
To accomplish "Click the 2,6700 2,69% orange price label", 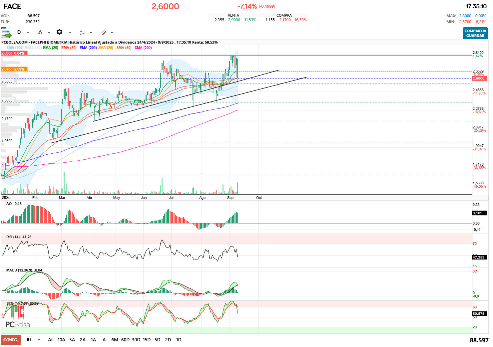I will 14,69.
